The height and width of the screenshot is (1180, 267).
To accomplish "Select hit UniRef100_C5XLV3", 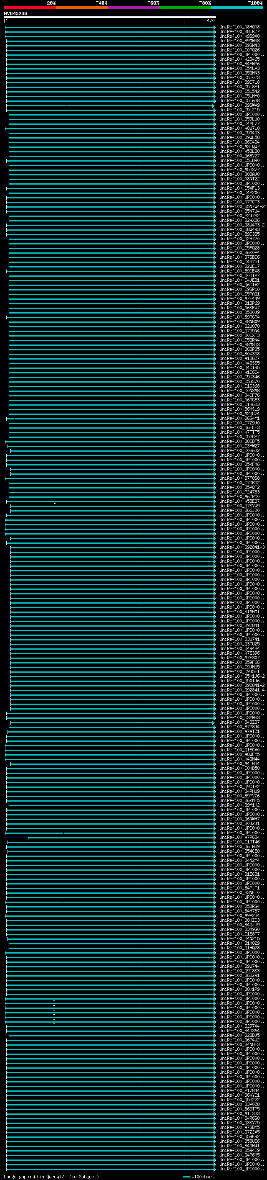I will click(x=239, y=68).
